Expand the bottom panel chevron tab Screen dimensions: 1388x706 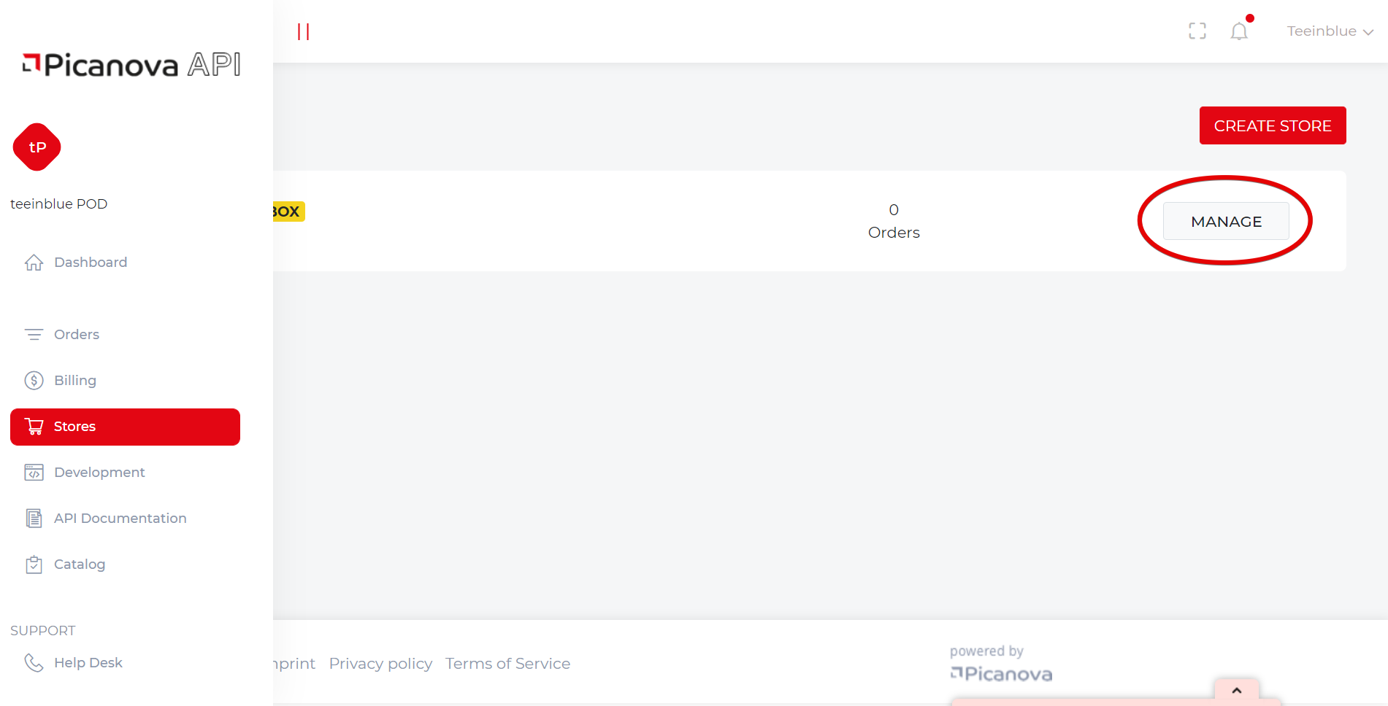[1237, 690]
